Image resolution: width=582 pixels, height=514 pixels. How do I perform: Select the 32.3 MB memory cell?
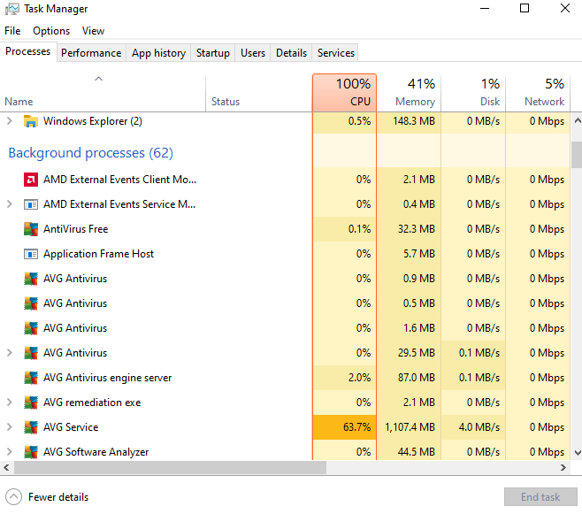409,229
